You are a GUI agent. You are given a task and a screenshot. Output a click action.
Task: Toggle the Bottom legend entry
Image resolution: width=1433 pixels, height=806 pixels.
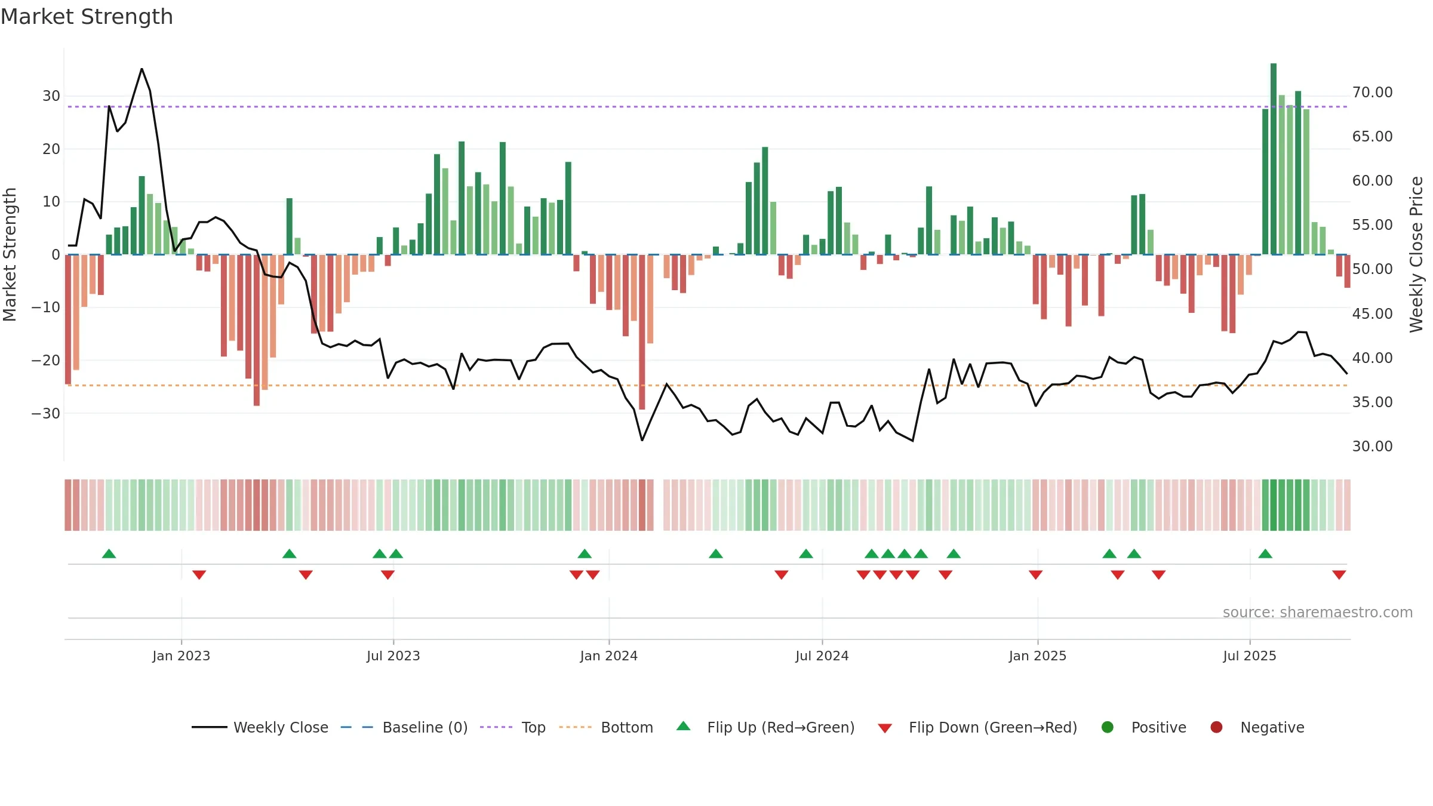606,727
